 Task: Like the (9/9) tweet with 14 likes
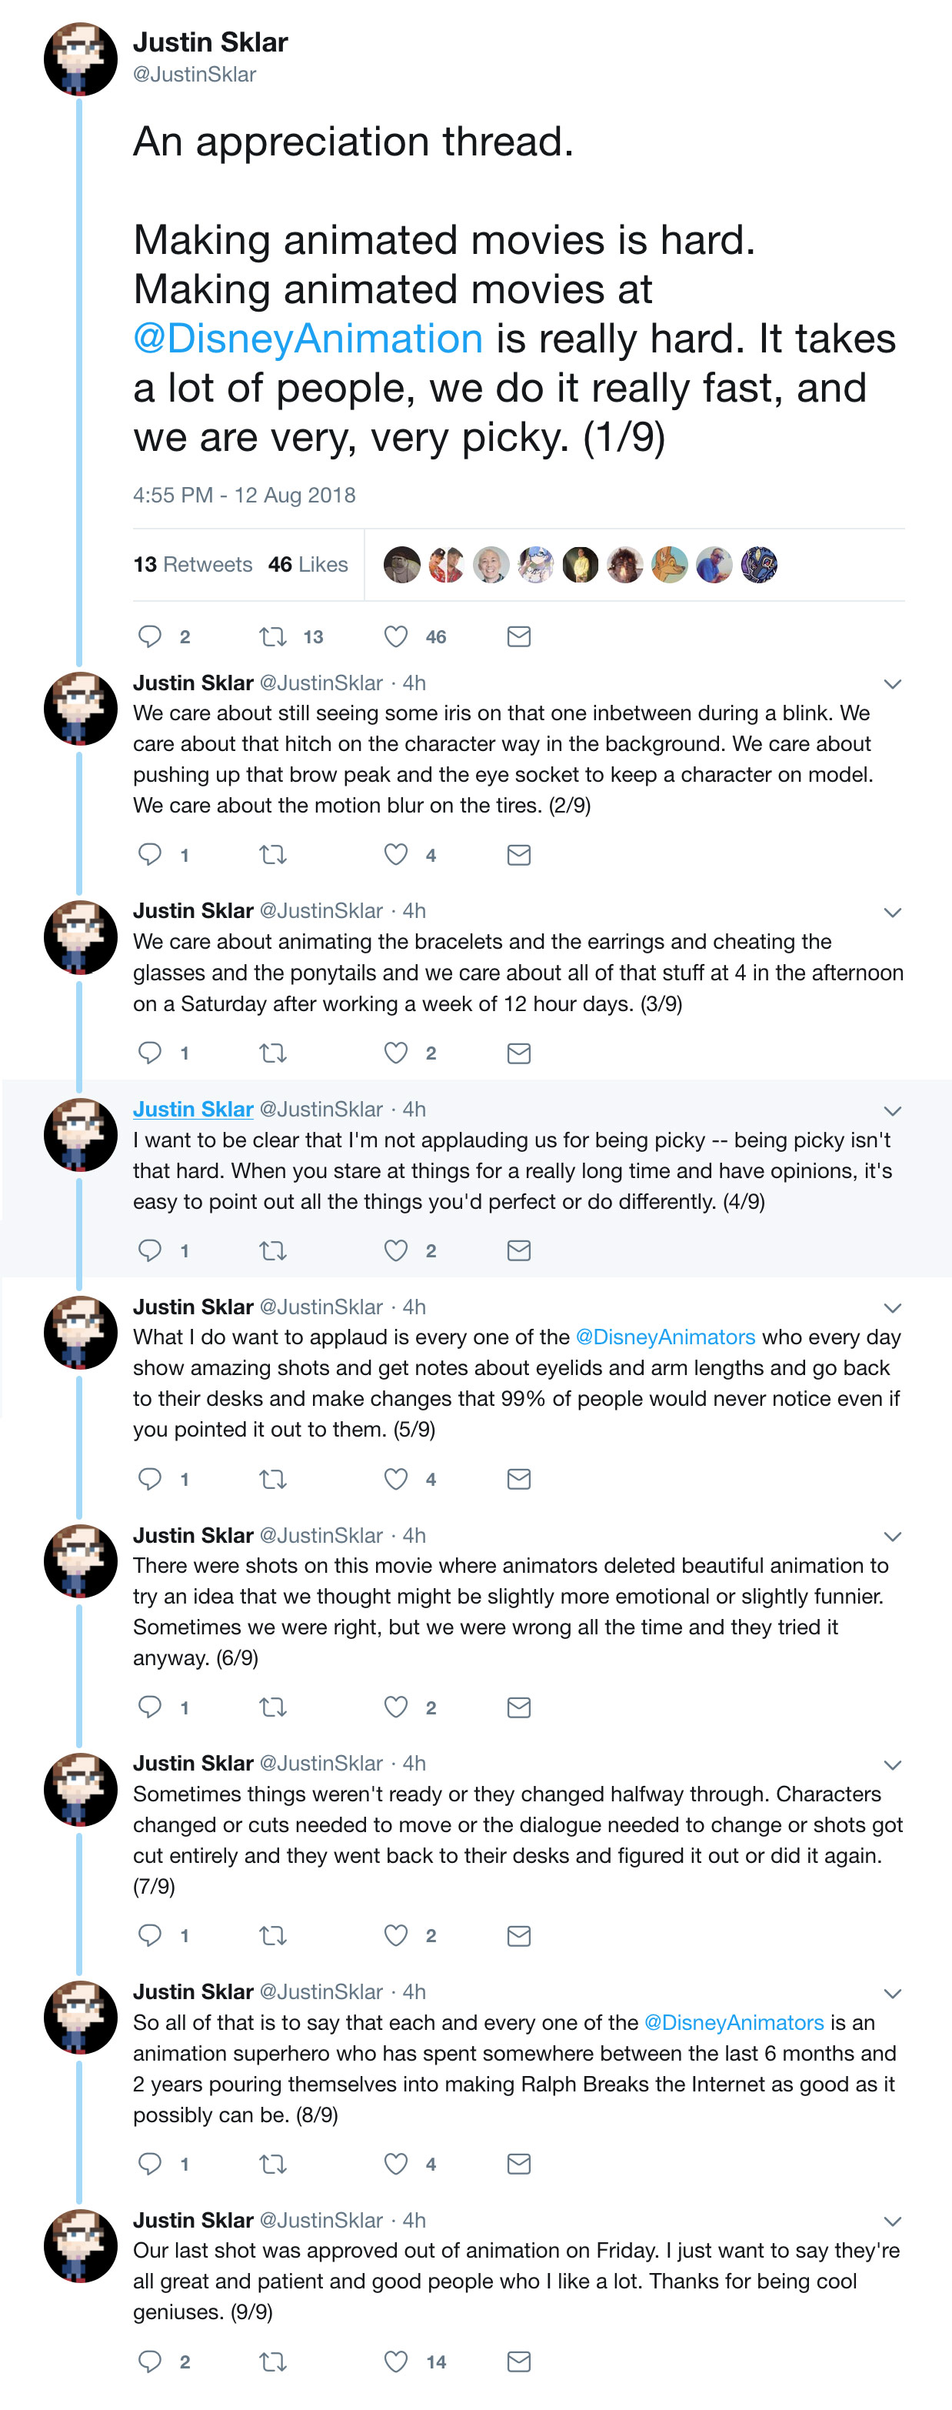(397, 2362)
